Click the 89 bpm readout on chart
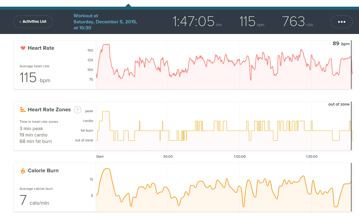 [x=341, y=44]
